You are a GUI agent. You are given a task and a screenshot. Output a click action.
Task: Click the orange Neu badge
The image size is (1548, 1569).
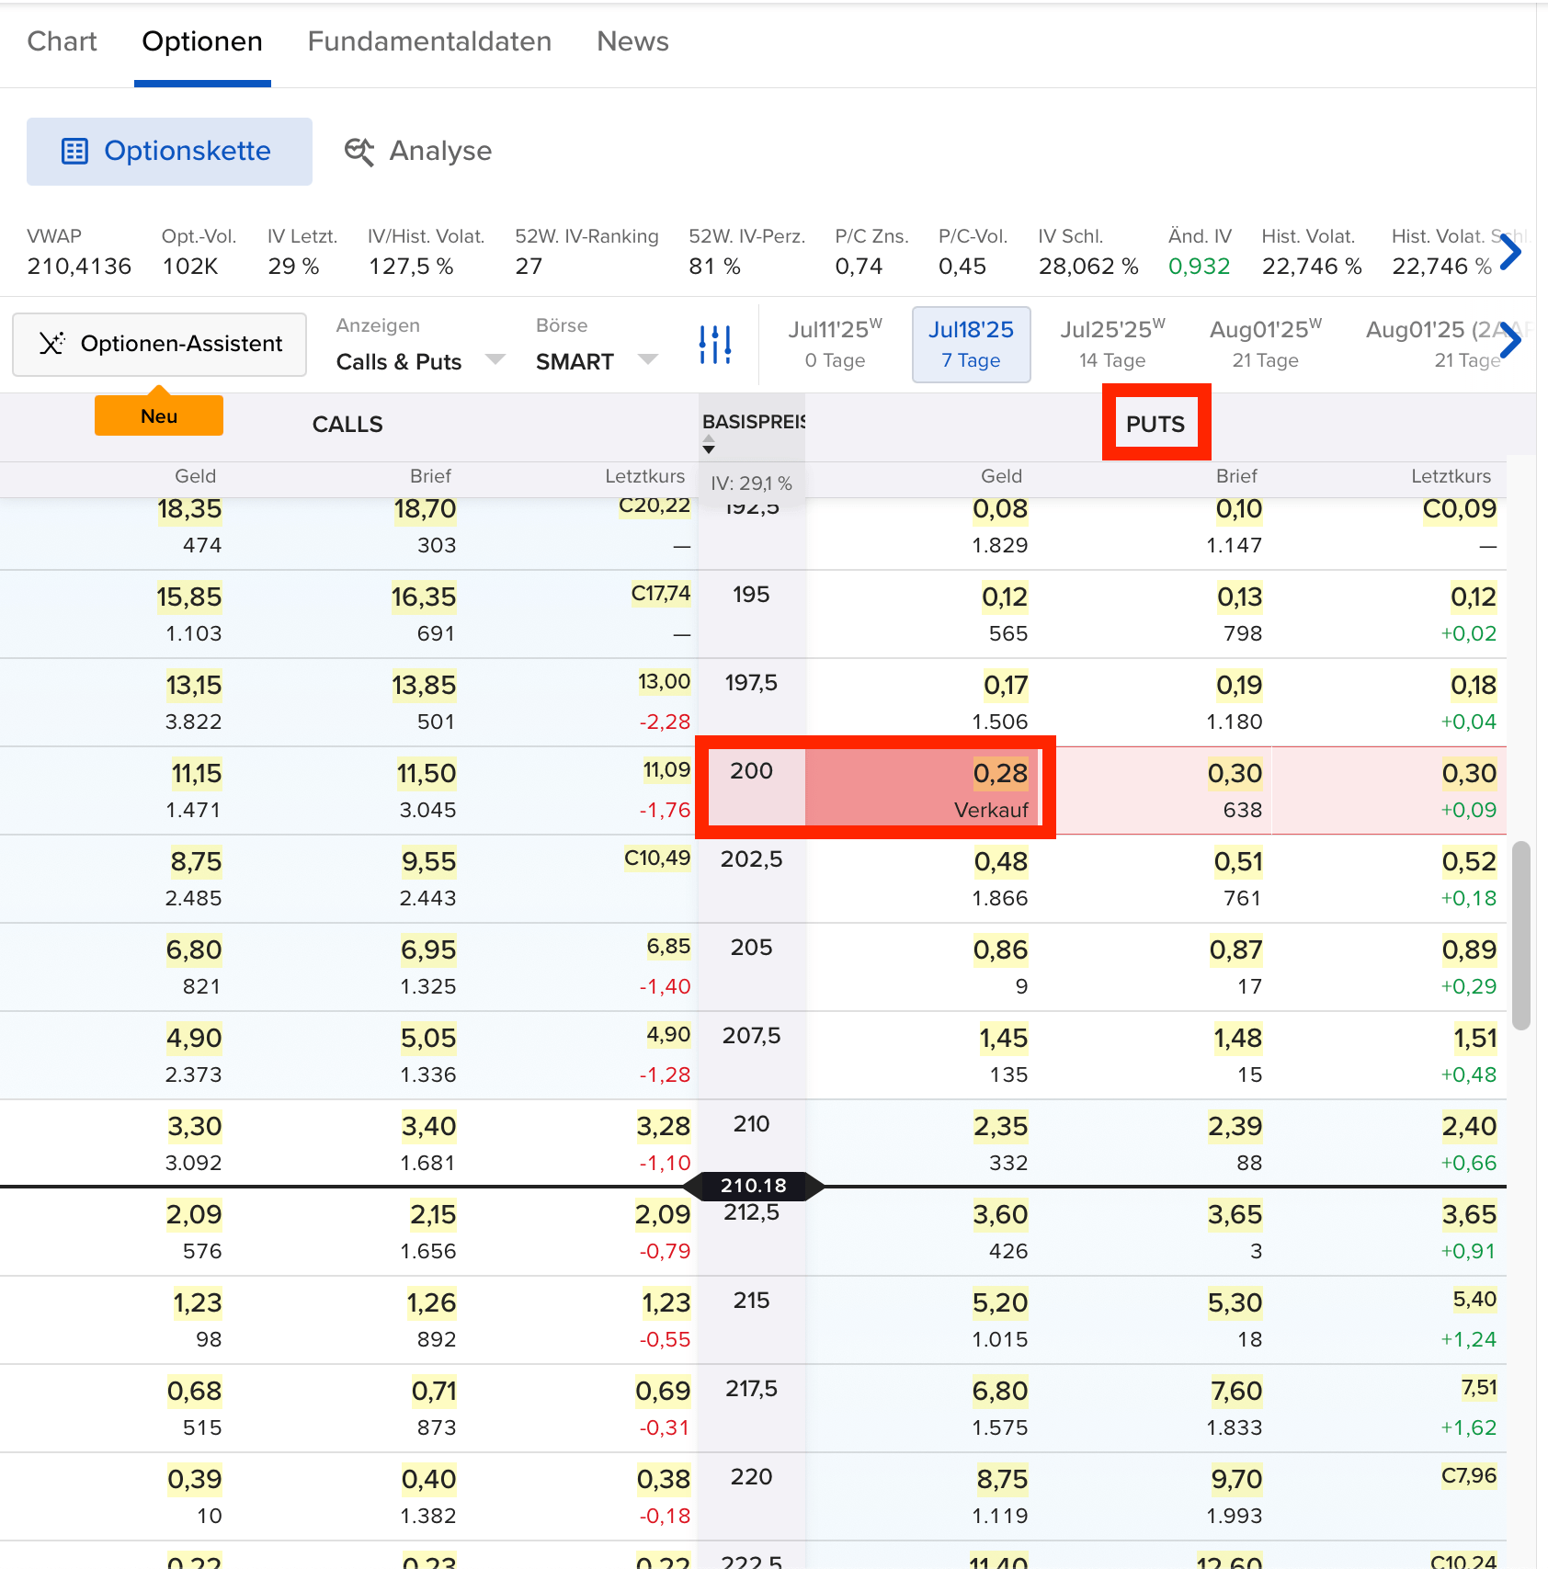click(x=159, y=415)
